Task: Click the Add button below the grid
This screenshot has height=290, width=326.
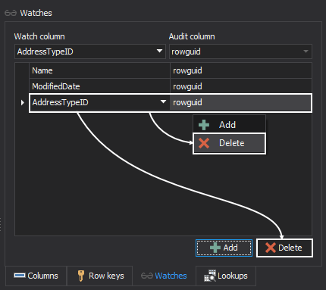Action: [x=224, y=248]
